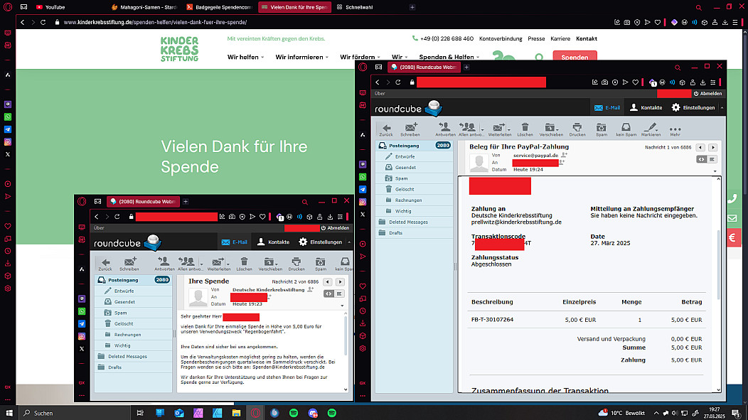Switch PayPal message to HTML view

click(700, 159)
